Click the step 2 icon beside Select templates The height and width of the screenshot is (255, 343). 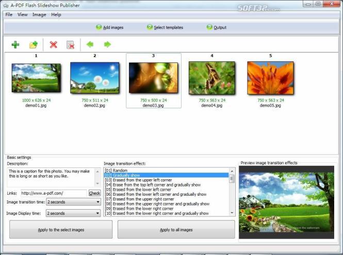(150, 27)
